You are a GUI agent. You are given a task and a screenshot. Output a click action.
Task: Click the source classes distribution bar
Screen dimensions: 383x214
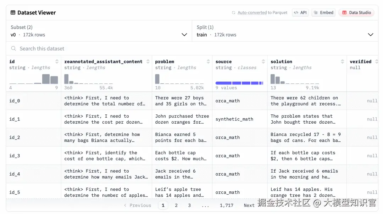tap(239, 83)
